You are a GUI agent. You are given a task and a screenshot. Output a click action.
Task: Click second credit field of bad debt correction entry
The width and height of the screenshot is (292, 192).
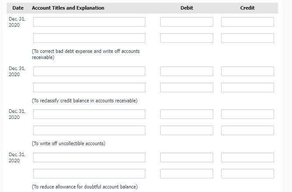pos(247,38)
